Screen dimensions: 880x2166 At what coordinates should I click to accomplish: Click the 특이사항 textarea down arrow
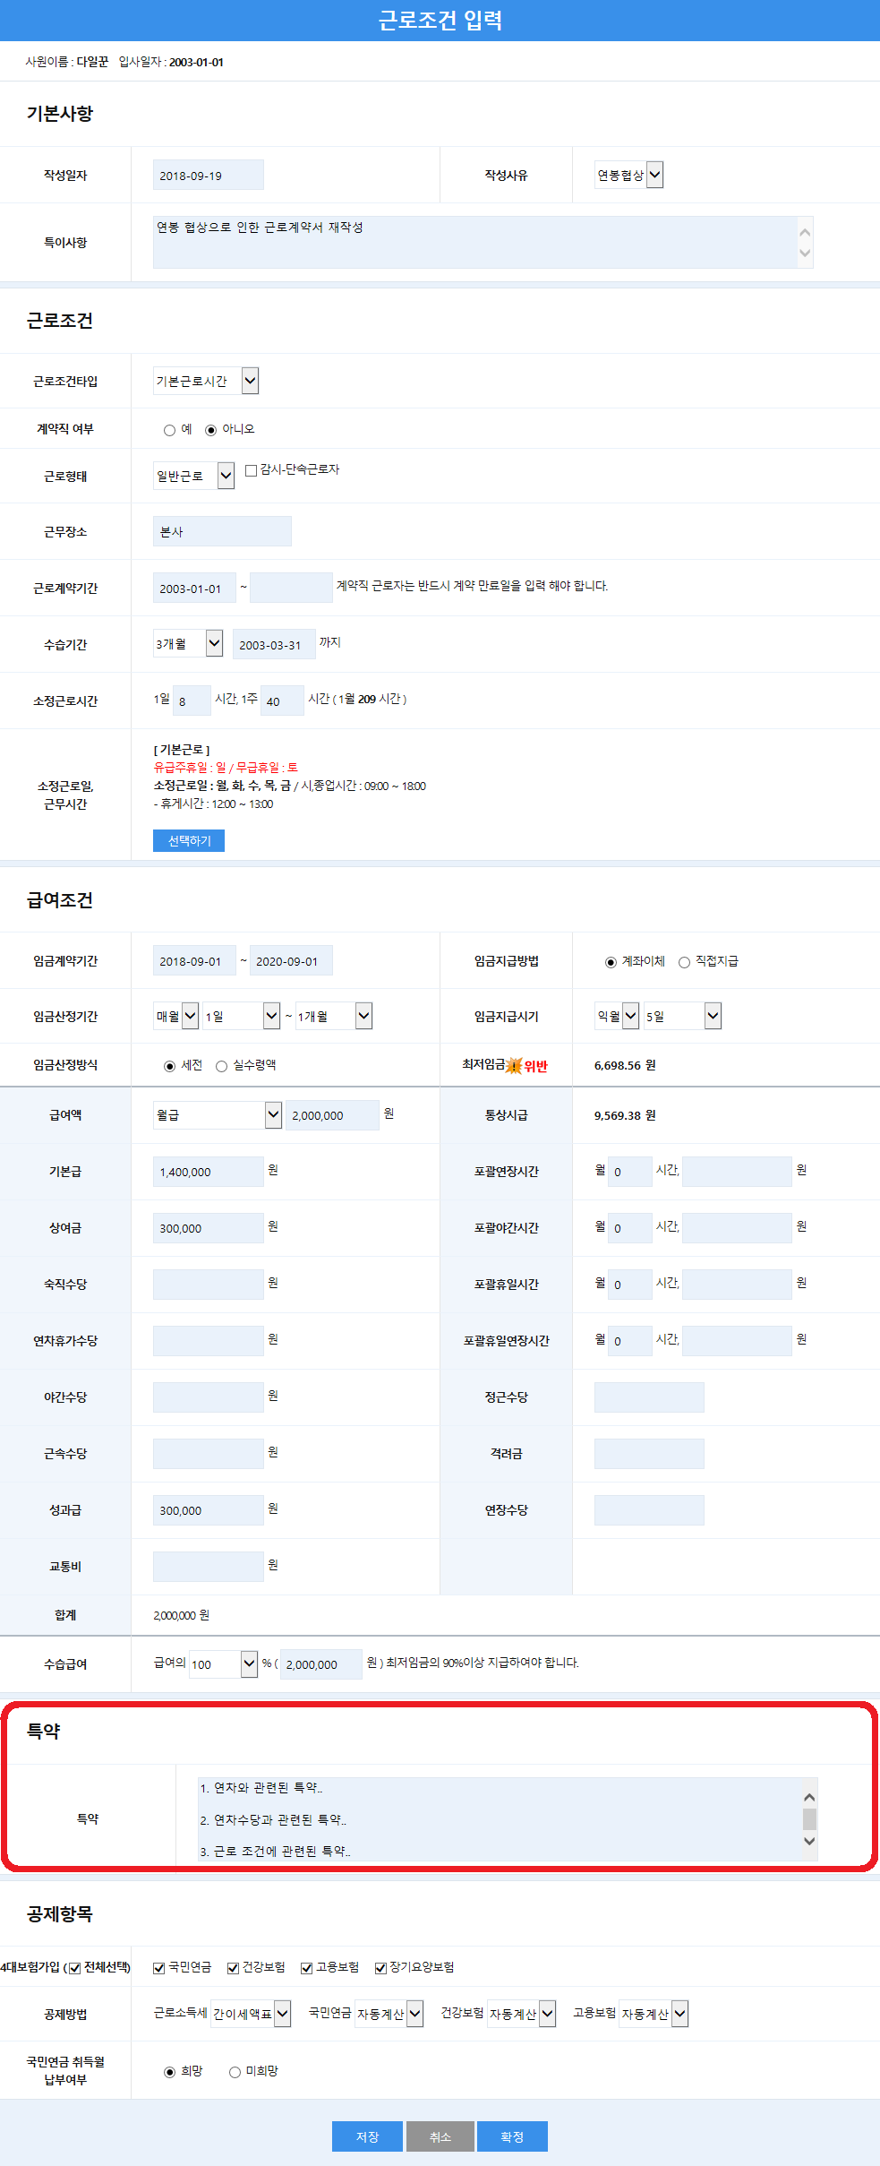tap(805, 254)
